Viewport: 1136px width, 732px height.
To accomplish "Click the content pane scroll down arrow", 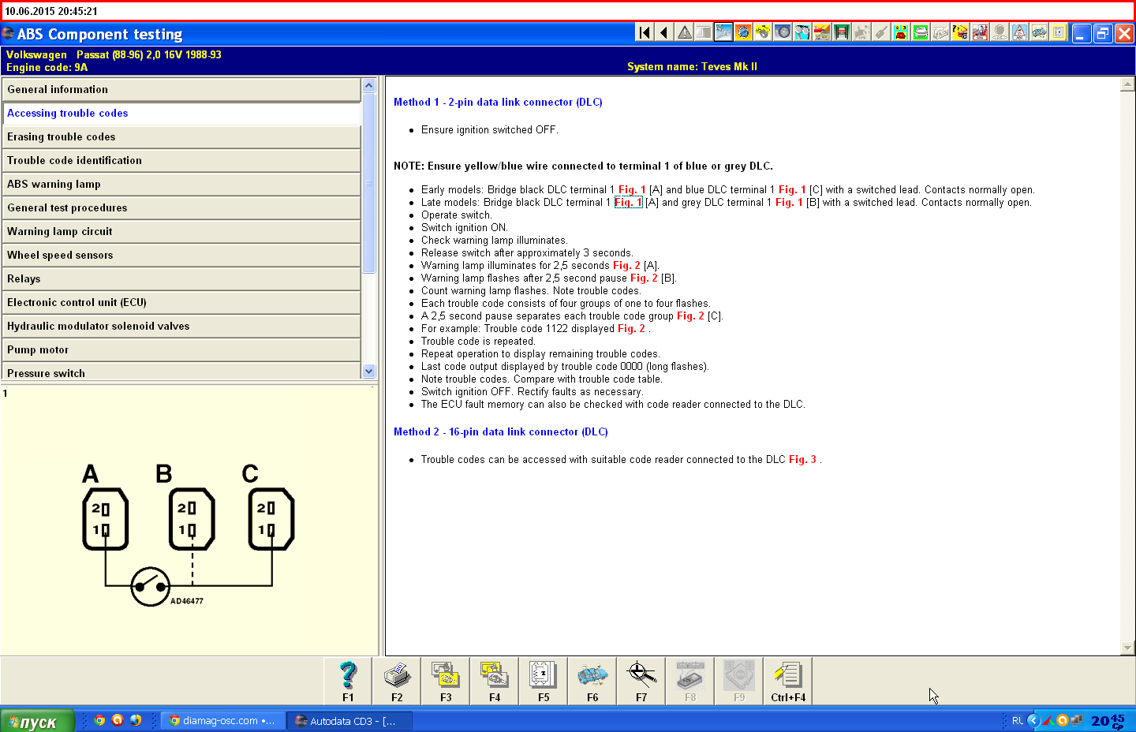I will click(x=1127, y=648).
